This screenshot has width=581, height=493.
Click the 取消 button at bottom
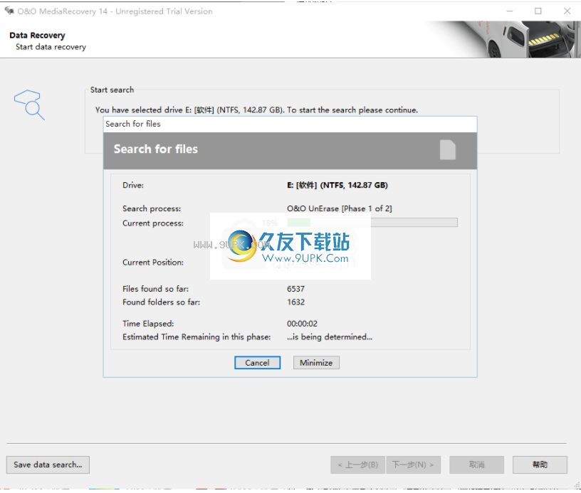(476, 465)
